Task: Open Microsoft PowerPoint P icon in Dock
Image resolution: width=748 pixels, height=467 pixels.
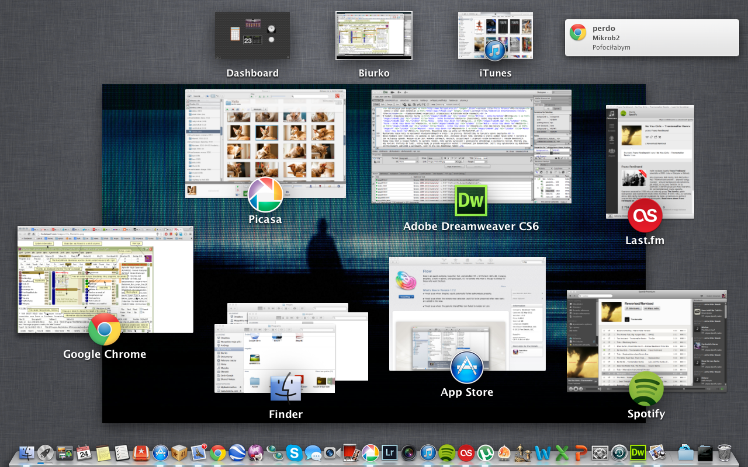Action: click(581, 452)
